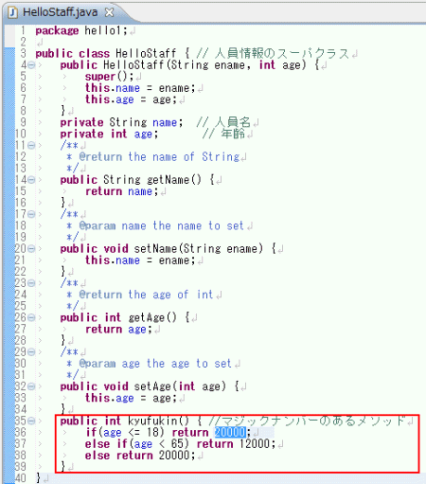Click 'super' on line 5
The width and height of the screenshot is (426, 484).
[x=100, y=77]
